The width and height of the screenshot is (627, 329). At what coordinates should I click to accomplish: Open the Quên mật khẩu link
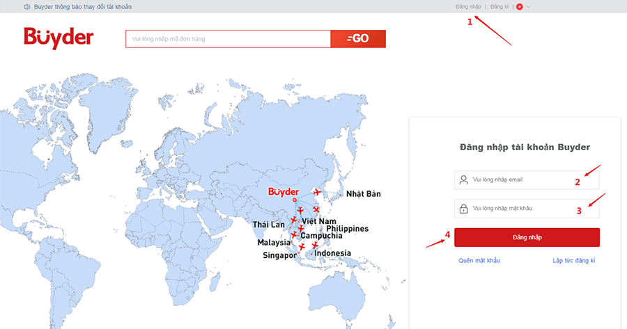click(479, 260)
